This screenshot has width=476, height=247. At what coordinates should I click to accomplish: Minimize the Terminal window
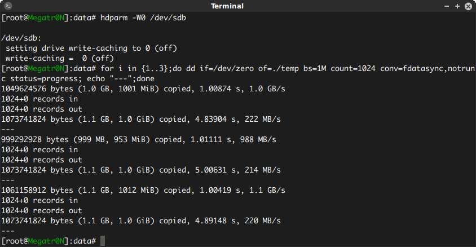point(447,6)
